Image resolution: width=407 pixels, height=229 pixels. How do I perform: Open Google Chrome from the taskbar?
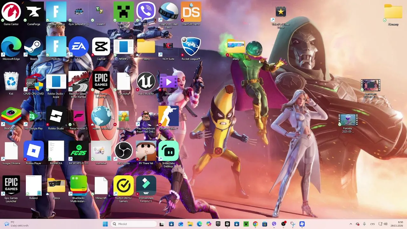[255, 224]
